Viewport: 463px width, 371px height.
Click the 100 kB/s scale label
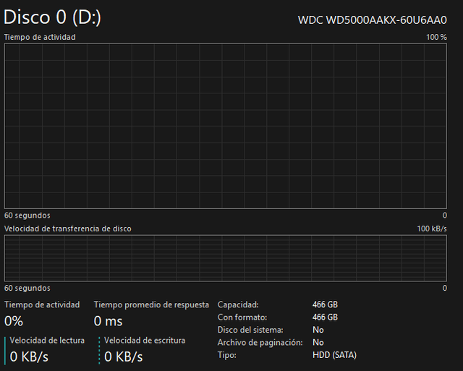(x=432, y=229)
